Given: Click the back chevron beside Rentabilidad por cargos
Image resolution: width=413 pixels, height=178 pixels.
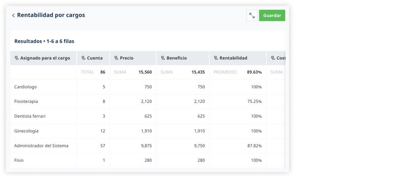Looking at the screenshot, I should pyautogui.click(x=13, y=16).
